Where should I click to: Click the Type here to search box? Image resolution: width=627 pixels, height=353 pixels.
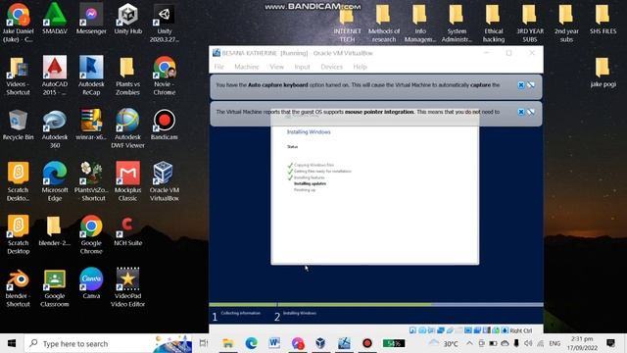click(x=108, y=343)
